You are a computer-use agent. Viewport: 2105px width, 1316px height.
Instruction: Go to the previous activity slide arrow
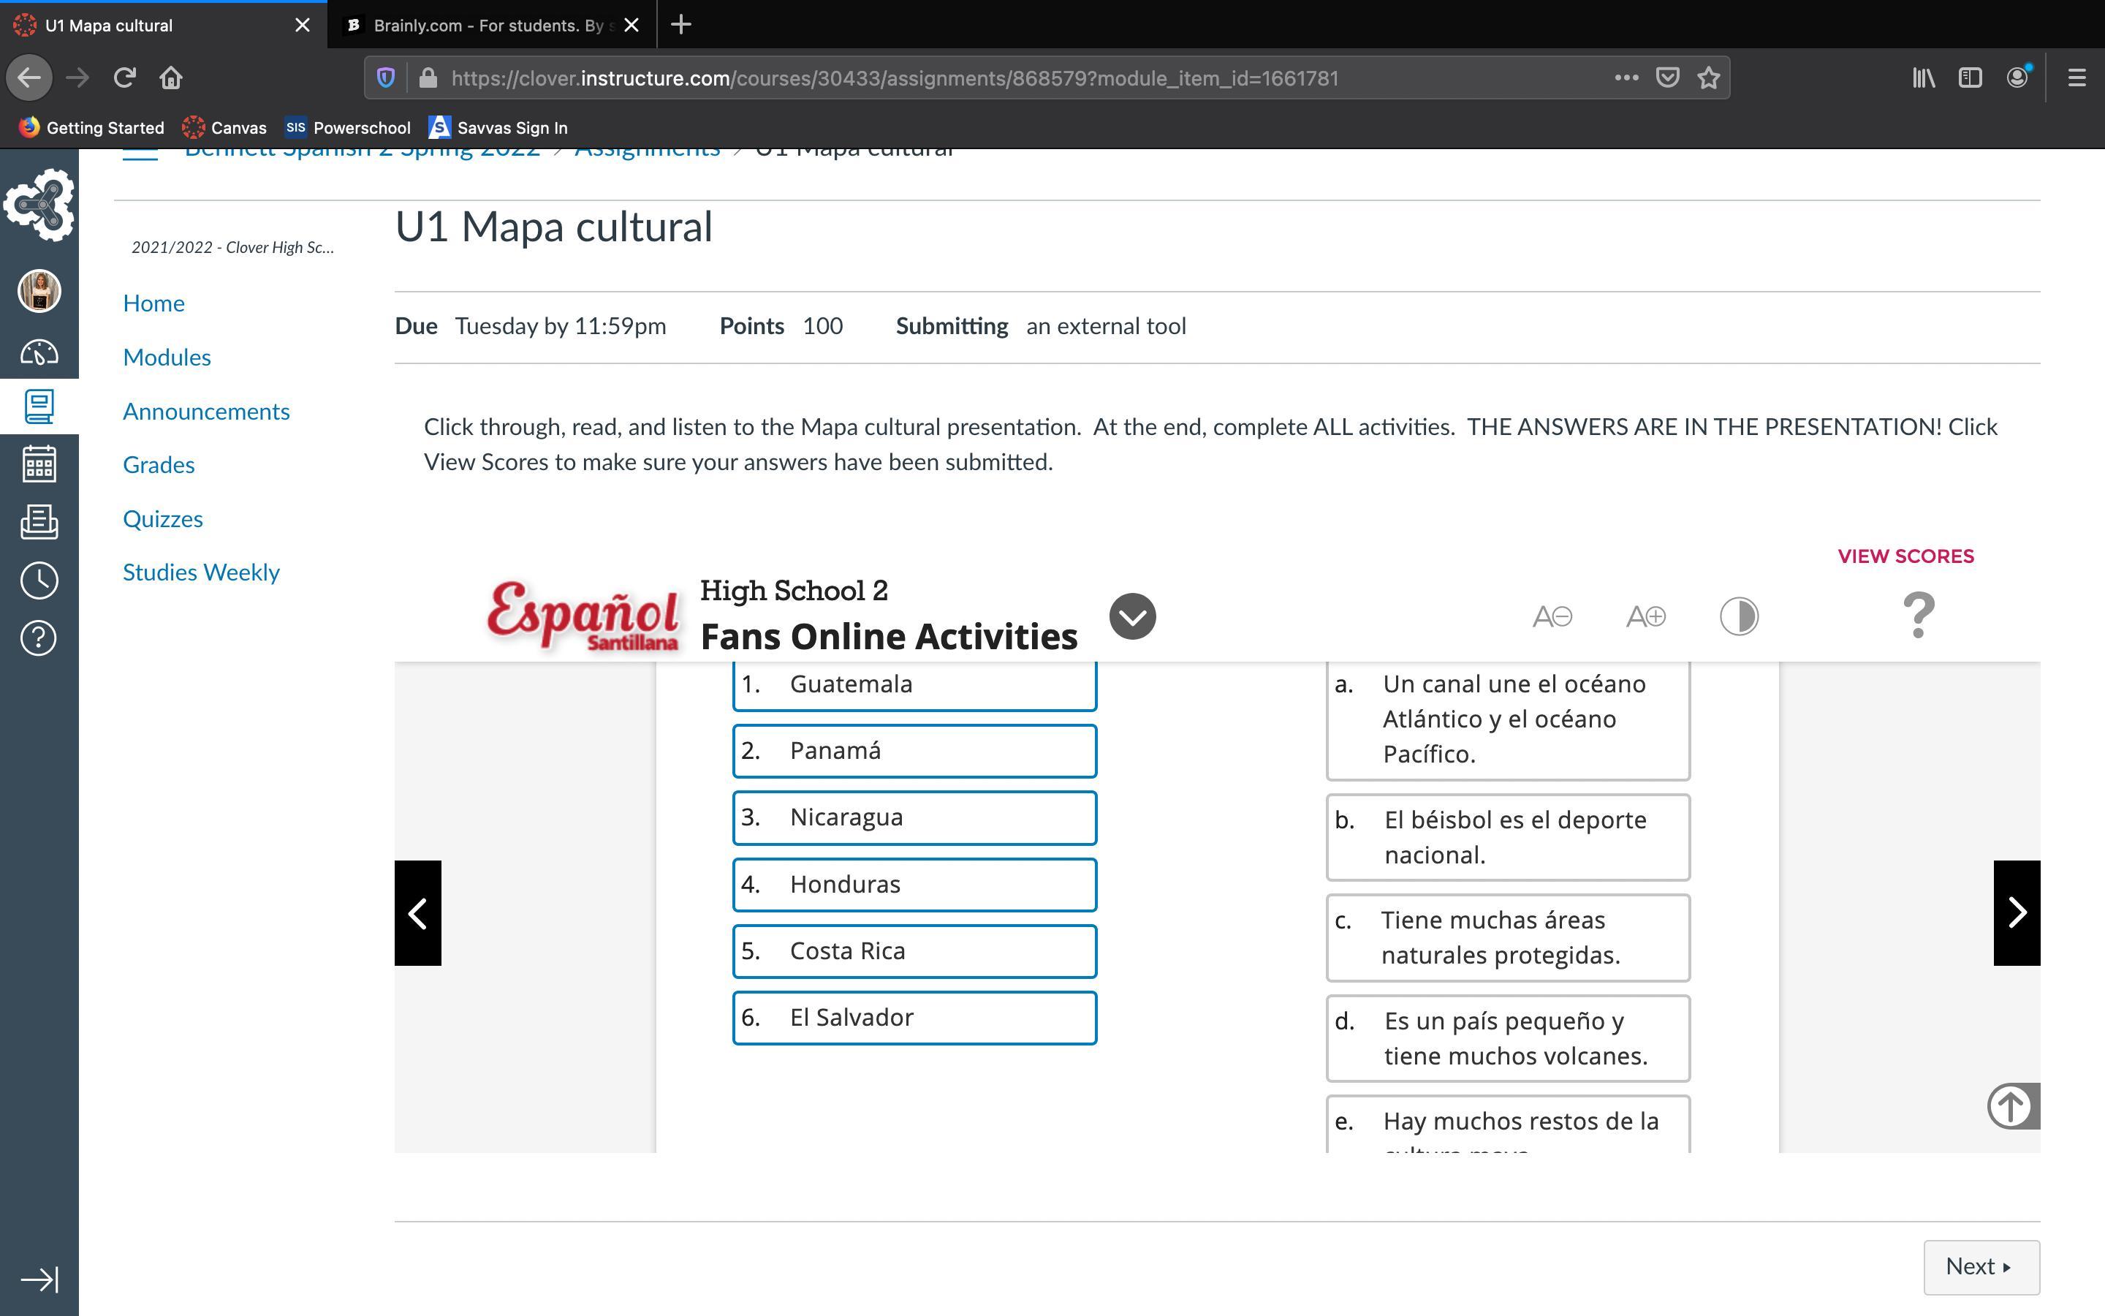417,912
